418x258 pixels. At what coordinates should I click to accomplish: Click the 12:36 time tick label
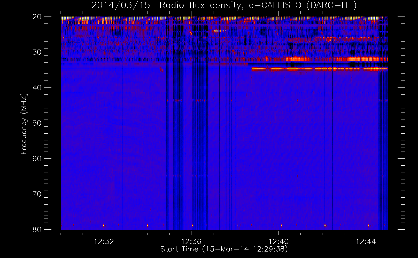click(191, 242)
